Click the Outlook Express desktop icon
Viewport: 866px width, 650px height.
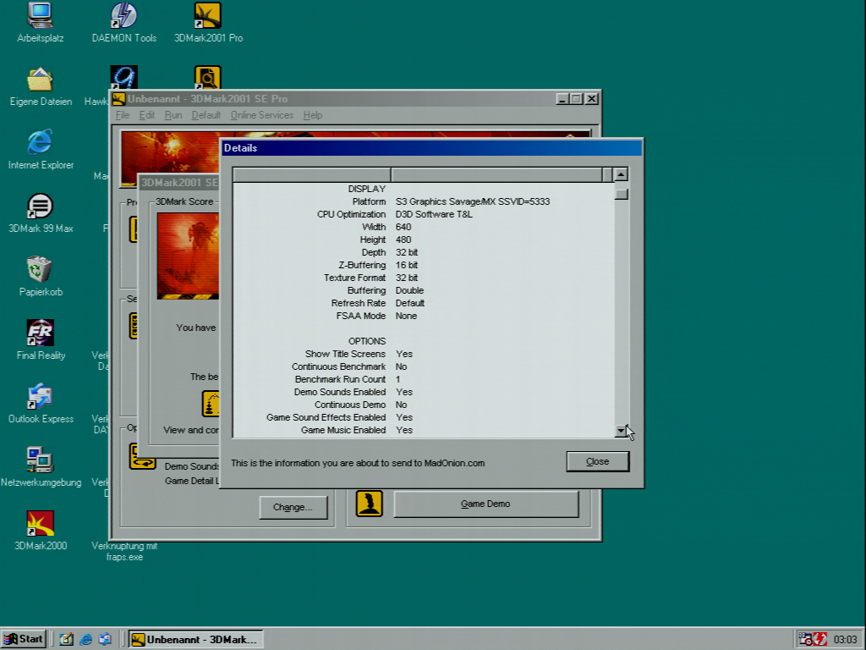40,397
